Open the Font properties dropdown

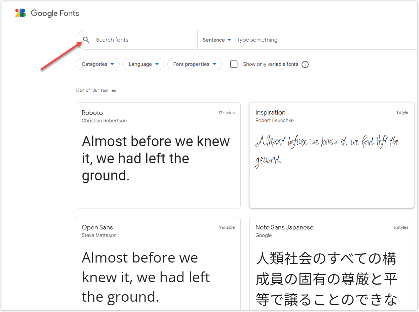tap(194, 64)
